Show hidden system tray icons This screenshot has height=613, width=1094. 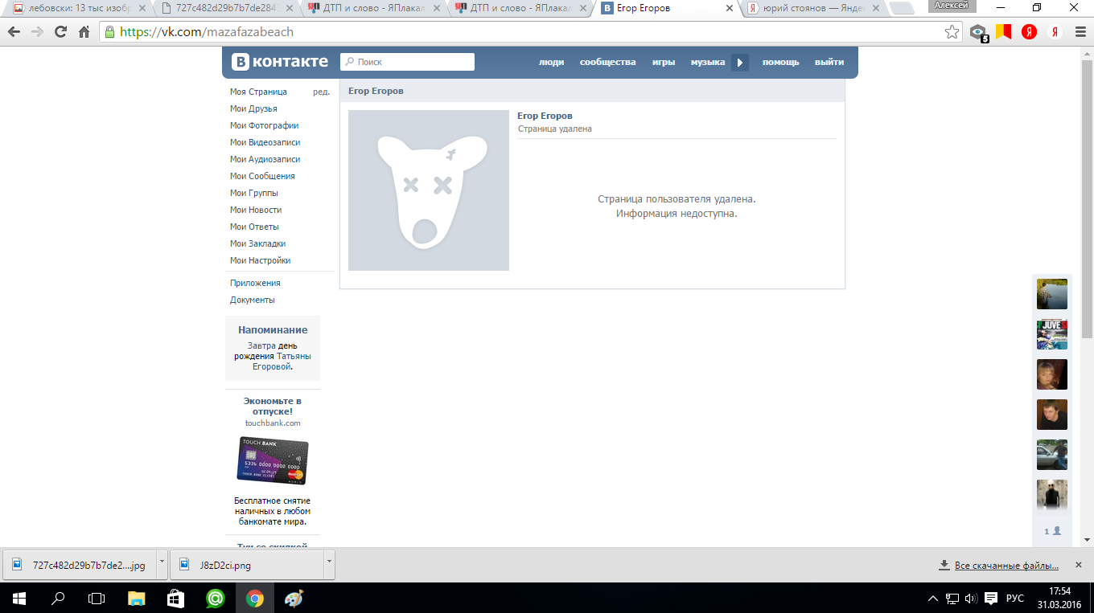[x=933, y=598]
